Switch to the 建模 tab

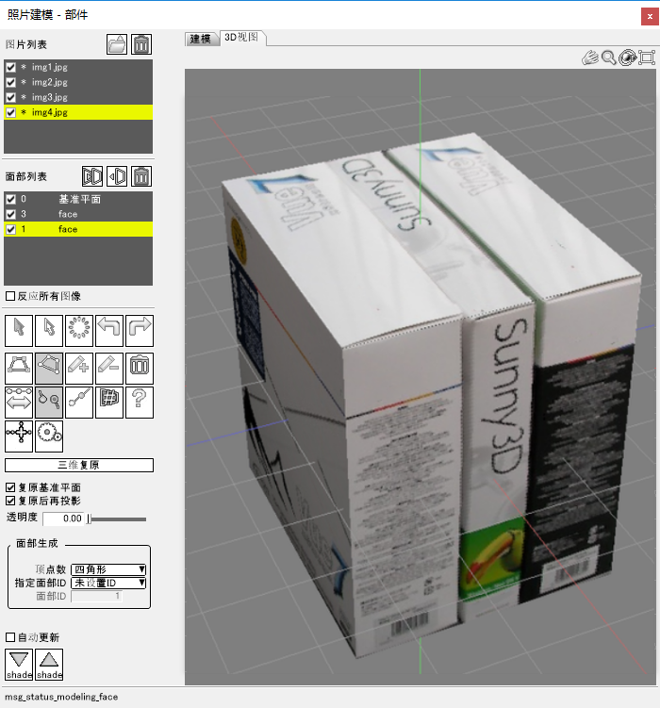tap(201, 39)
